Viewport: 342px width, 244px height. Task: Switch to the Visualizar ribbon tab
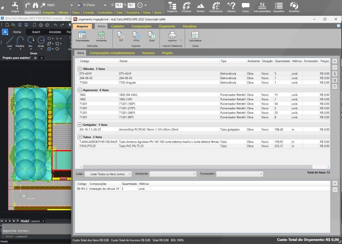click(189, 26)
